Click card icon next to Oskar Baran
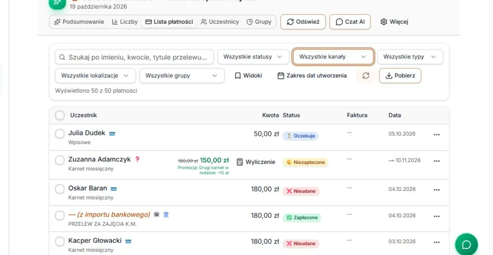The height and width of the screenshot is (255, 493). [x=114, y=189]
